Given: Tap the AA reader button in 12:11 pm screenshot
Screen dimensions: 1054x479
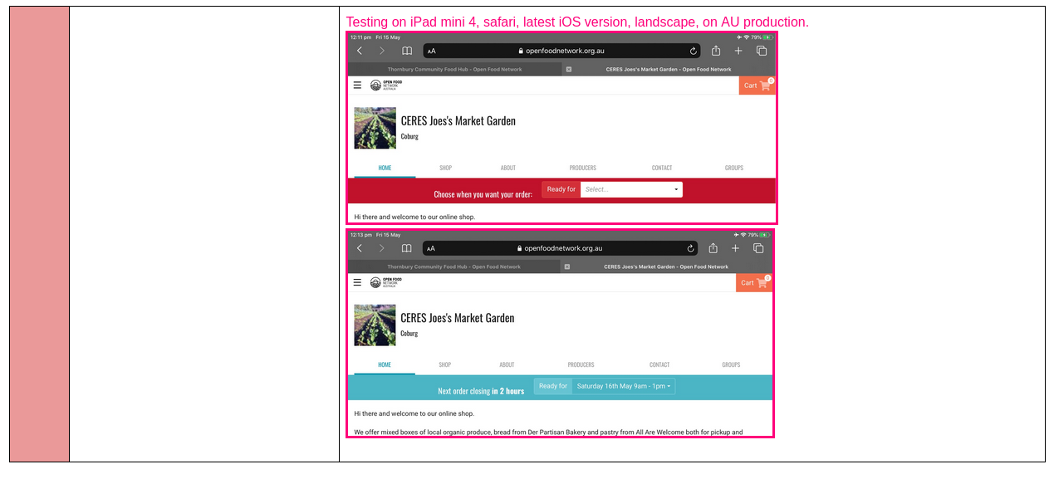Looking at the screenshot, I should (431, 51).
